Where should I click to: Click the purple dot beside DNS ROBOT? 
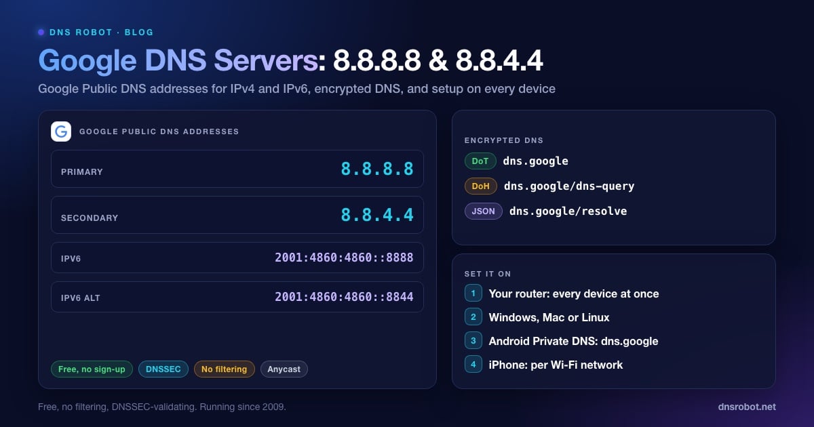[41, 32]
